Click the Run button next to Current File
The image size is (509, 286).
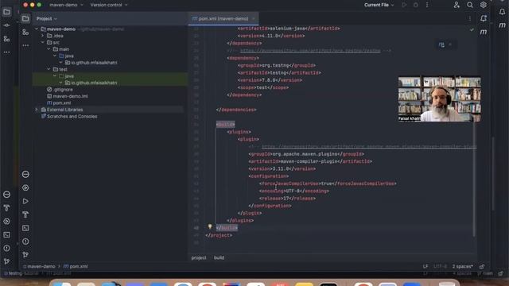click(x=404, y=5)
